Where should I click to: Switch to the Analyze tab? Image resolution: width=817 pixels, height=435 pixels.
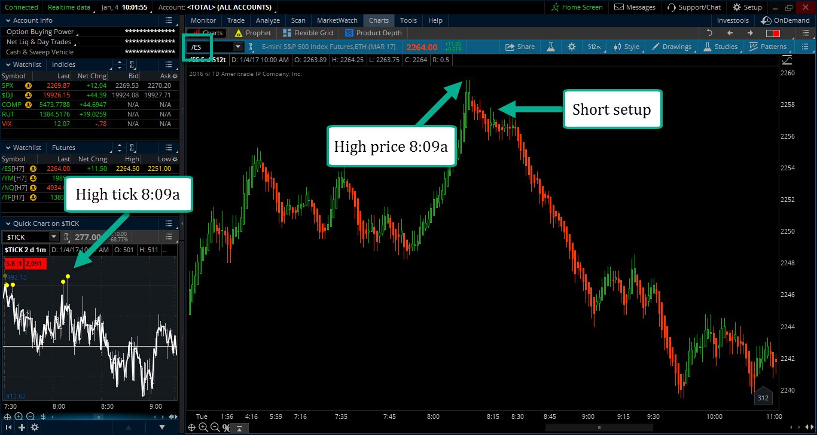[268, 20]
